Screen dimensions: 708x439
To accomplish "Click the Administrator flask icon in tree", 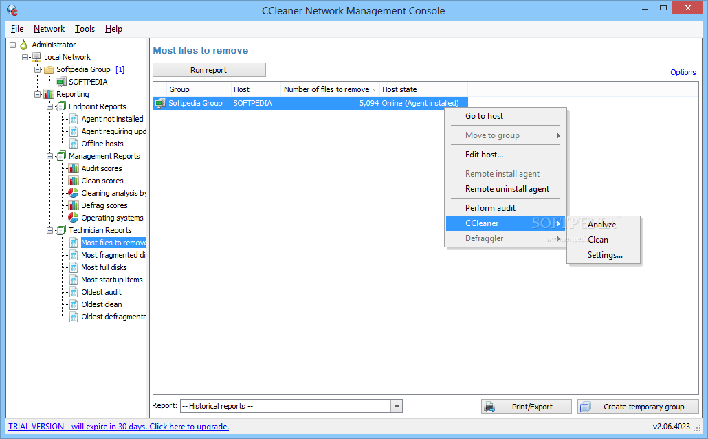I will click(23, 45).
